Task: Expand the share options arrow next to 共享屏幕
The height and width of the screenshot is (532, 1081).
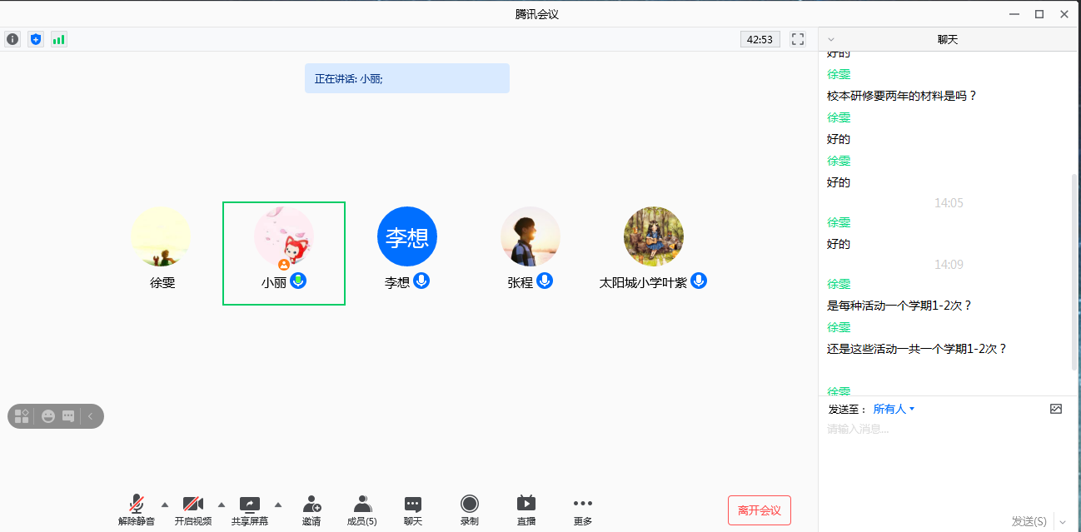Action: (x=277, y=505)
